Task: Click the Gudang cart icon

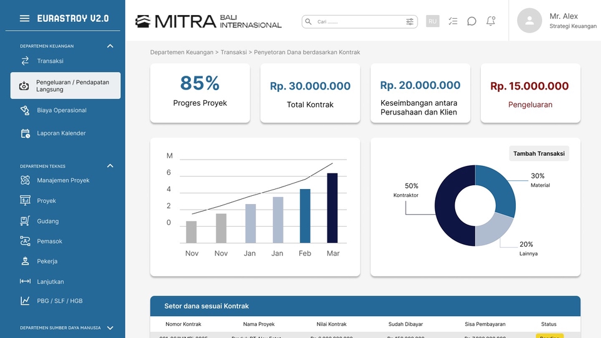Action: 25,221
